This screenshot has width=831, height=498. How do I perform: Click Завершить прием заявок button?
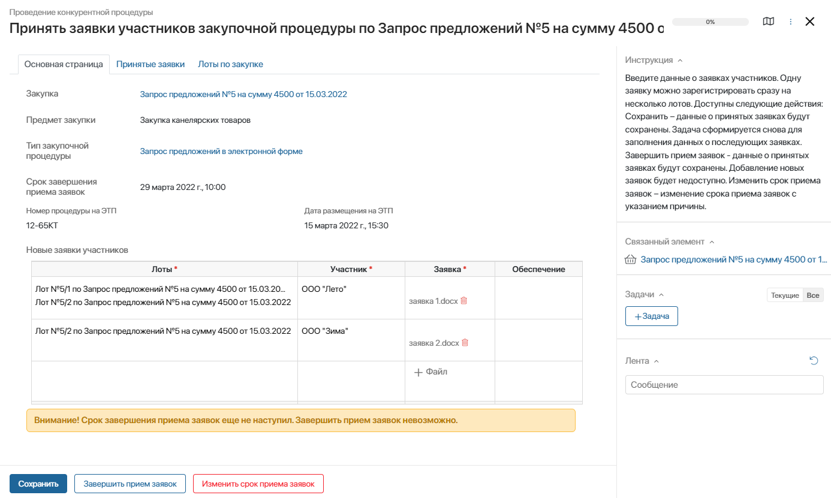130,484
